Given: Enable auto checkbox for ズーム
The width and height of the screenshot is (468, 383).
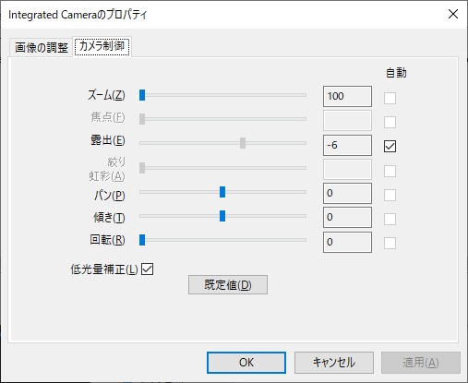Looking at the screenshot, I should coord(390,99).
